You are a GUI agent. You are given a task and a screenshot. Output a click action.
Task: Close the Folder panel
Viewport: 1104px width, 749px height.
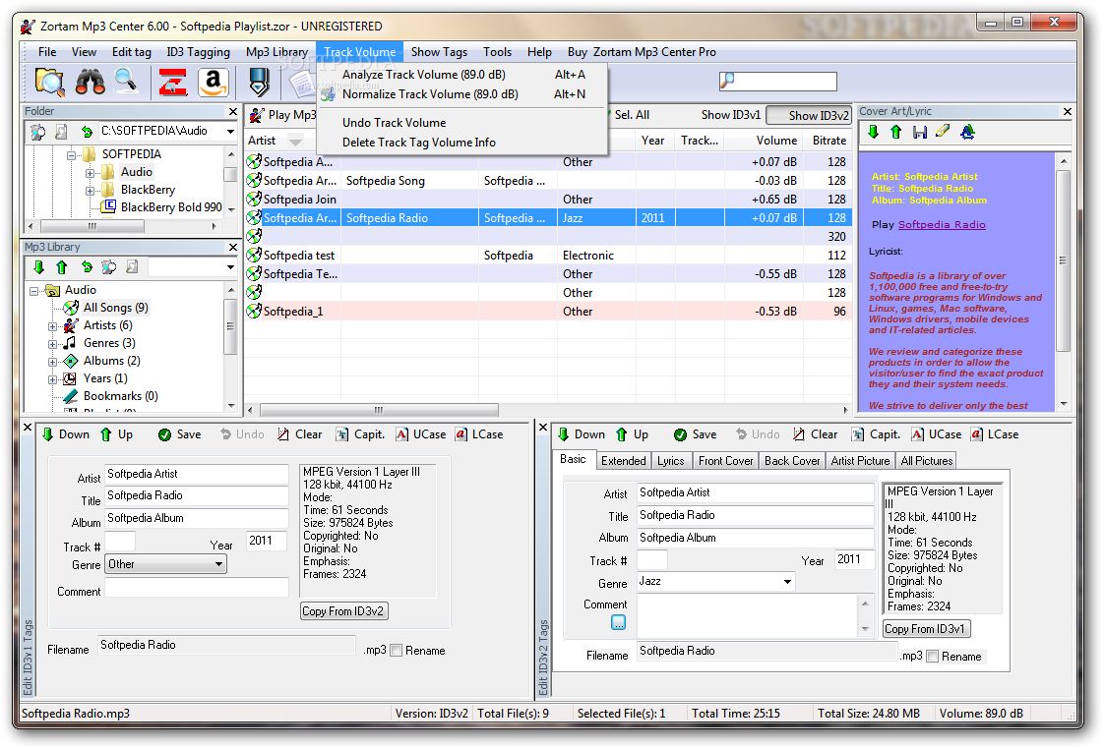233,111
